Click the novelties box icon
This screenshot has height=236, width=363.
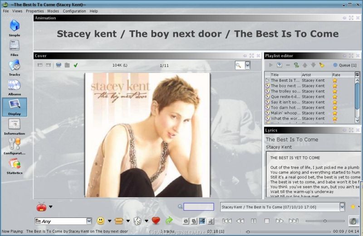[x=118, y=221]
